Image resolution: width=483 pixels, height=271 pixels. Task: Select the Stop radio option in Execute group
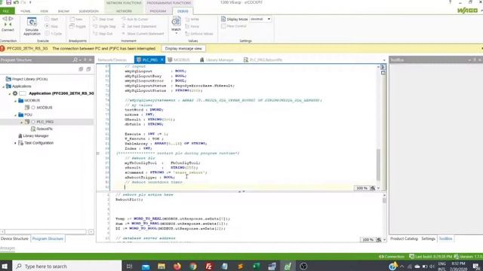[47, 26]
